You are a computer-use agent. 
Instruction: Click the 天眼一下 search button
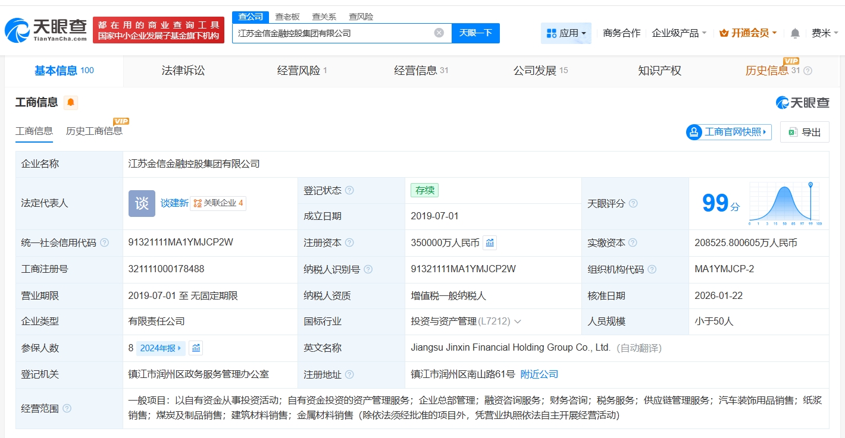point(475,33)
